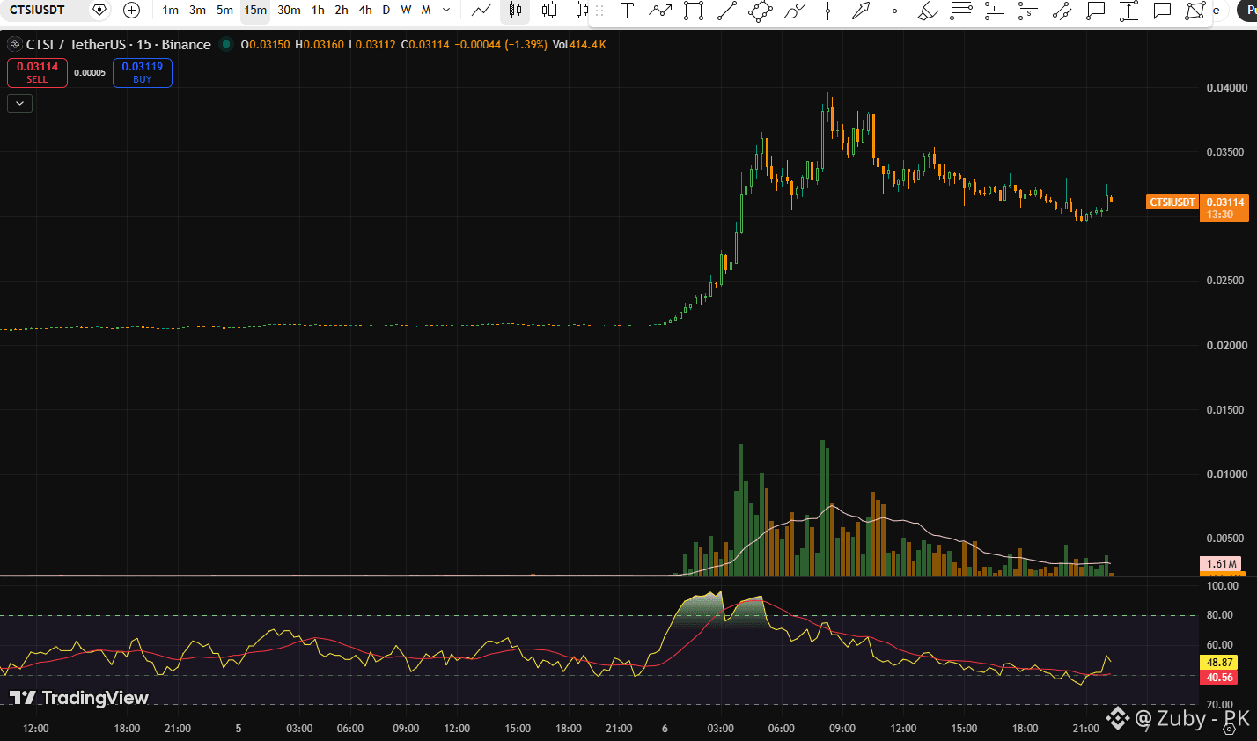Select the Callout annotation tool
Viewport: 1257px width, 741px height.
point(1095,11)
